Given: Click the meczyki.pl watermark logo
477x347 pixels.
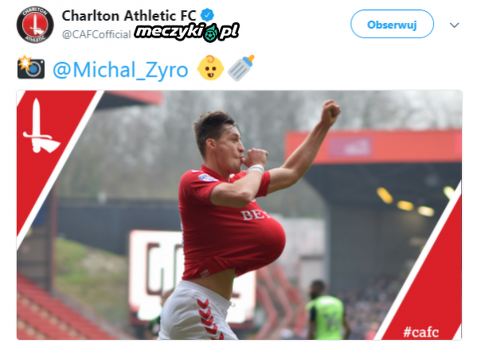Looking at the screenshot, I should point(187,32).
